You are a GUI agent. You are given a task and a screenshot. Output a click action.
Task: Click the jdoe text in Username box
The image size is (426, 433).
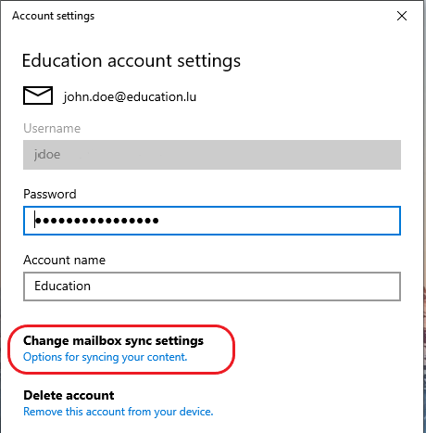pos(47,155)
